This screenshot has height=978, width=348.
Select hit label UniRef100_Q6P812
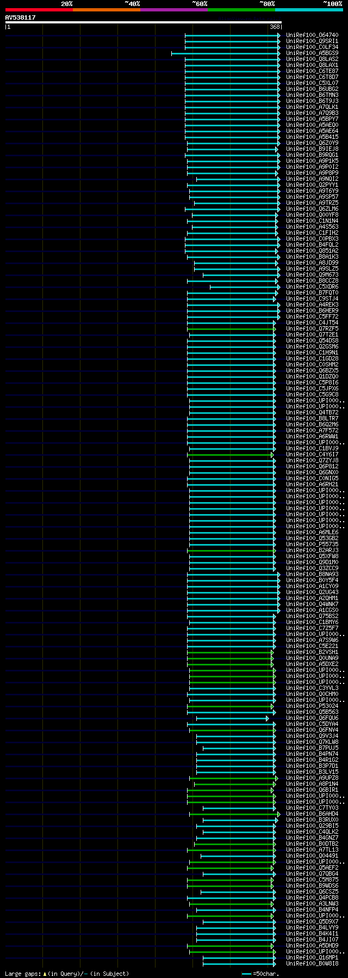point(312,467)
